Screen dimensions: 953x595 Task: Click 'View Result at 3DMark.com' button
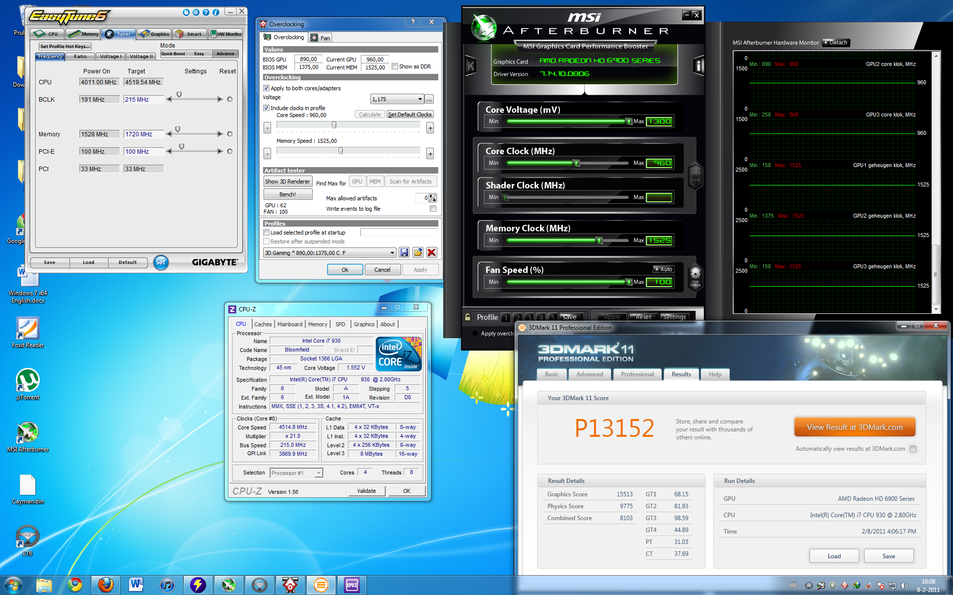pos(854,427)
